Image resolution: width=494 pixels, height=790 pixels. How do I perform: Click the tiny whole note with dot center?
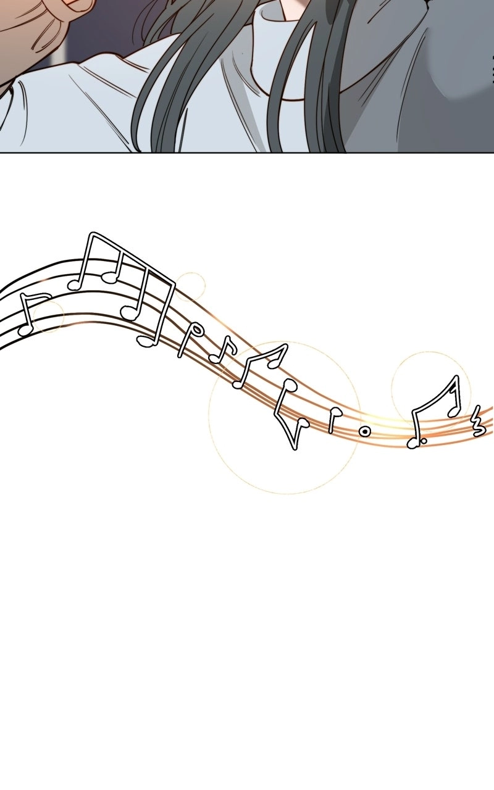[366, 430]
